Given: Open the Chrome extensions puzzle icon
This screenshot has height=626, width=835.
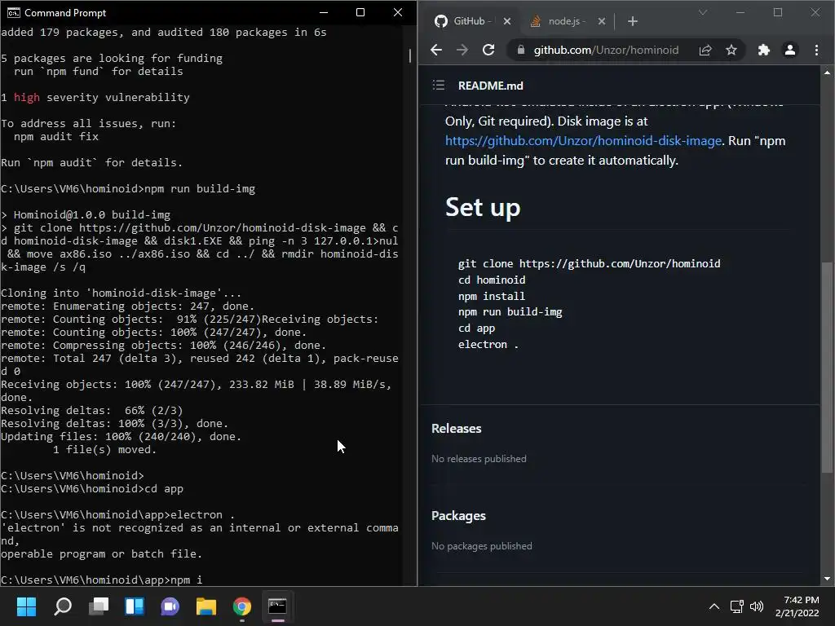Looking at the screenshot, I should coord(763,50).
